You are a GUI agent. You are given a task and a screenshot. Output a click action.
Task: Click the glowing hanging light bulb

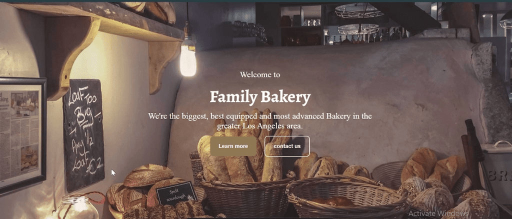point(188,58)
